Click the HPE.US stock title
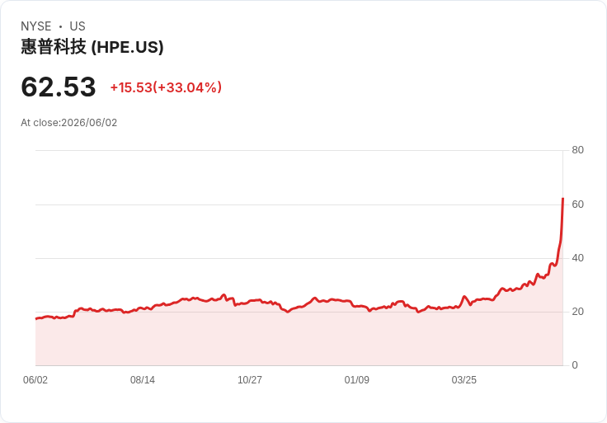The width and height of the screenshot is (607, 423). pos(92,47)
